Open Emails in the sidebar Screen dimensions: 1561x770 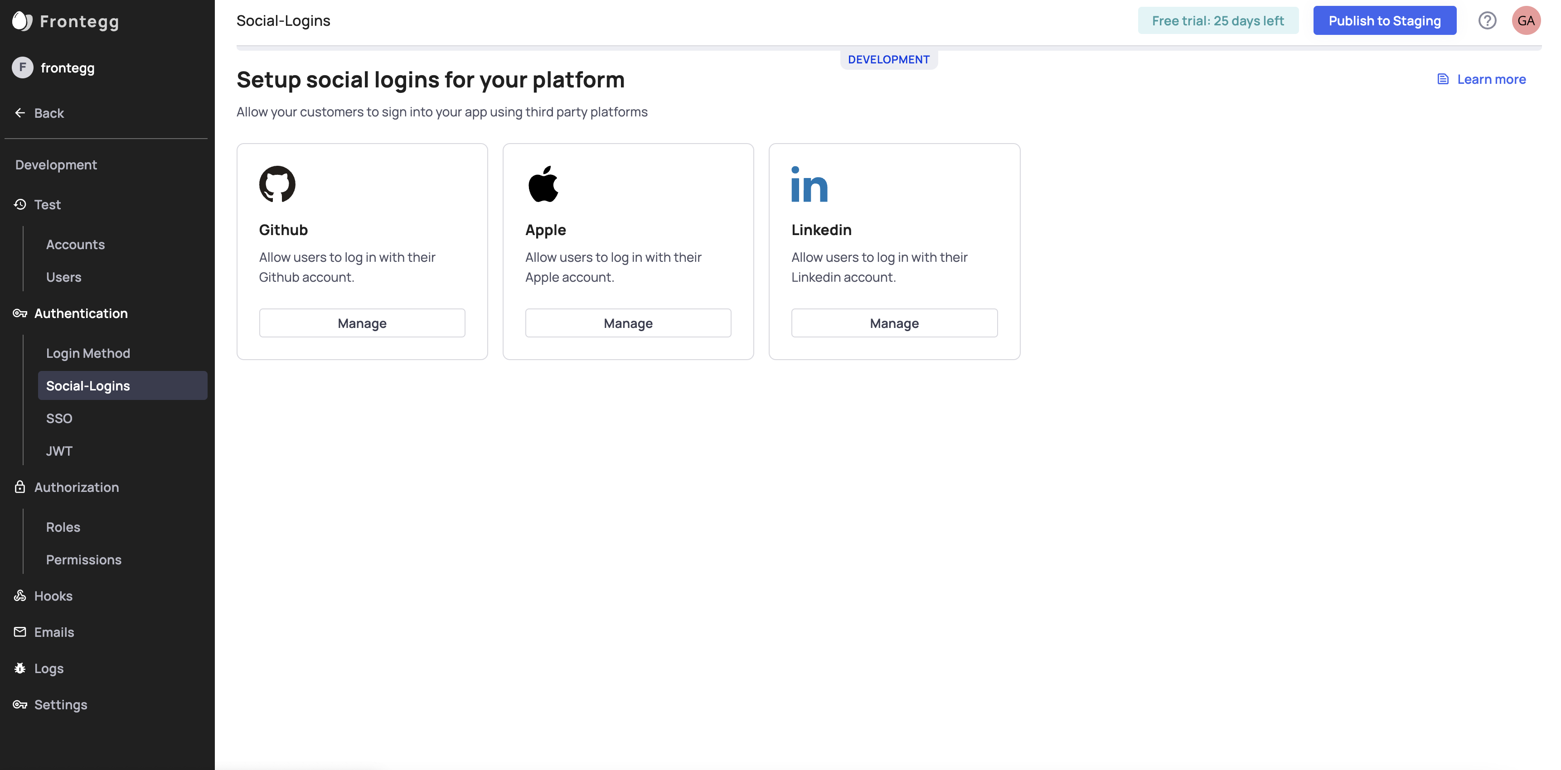54,632
